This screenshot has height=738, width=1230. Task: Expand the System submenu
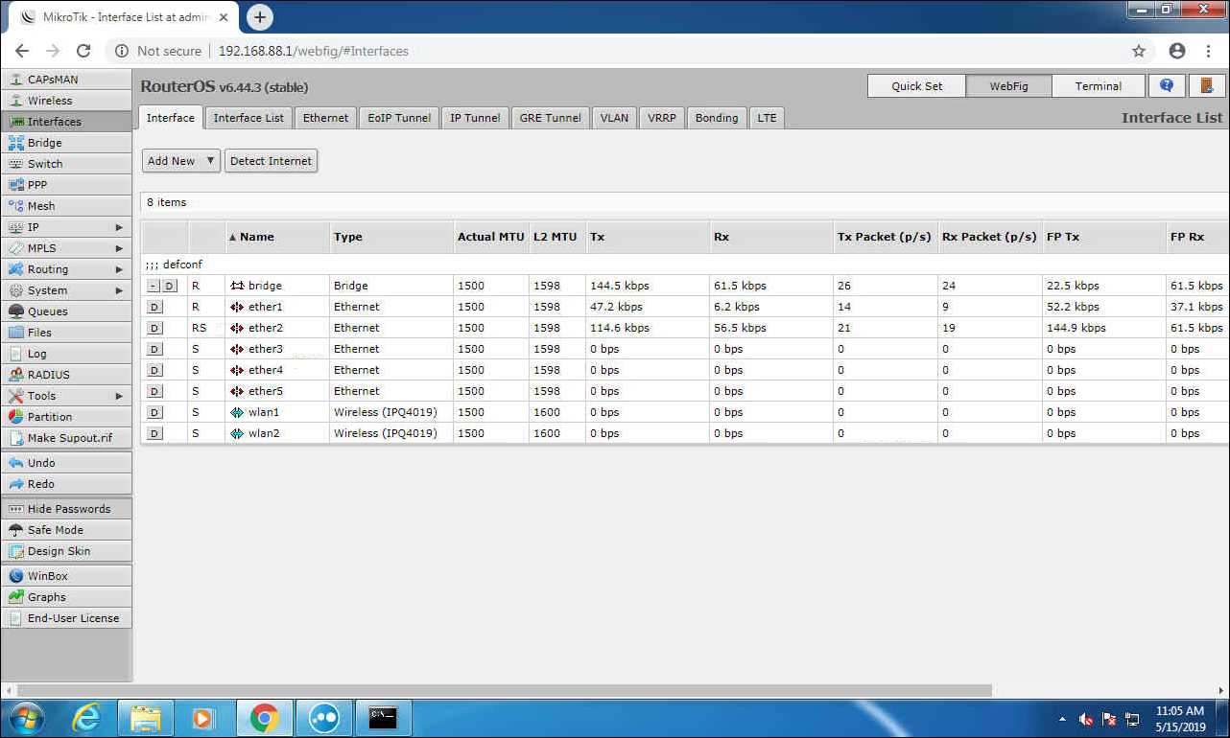[66, 290]
